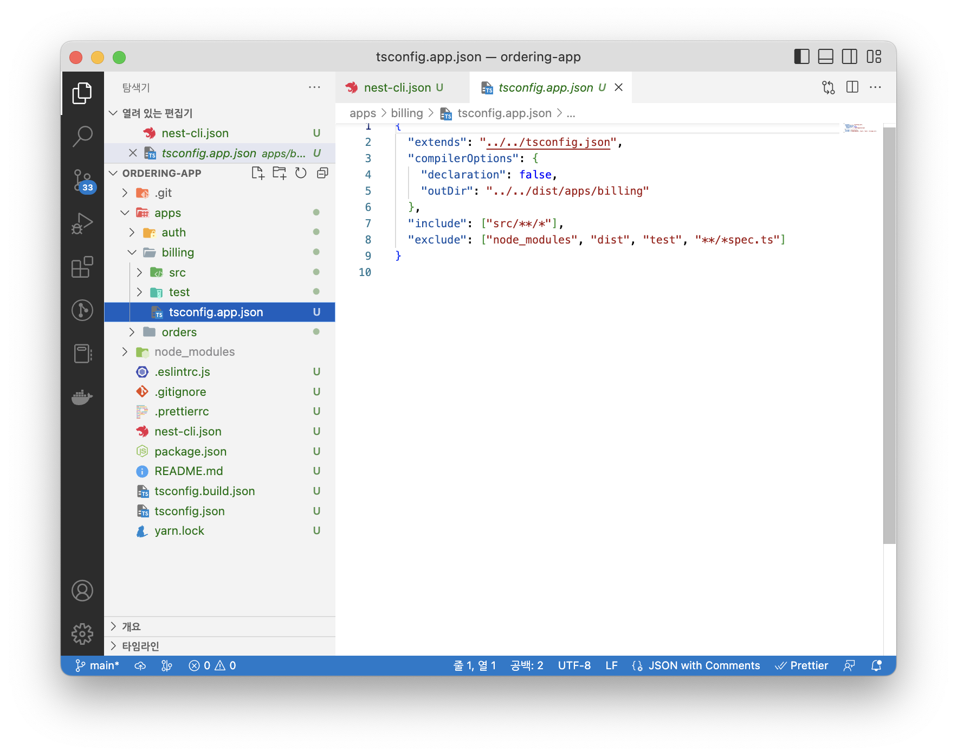Image resolution: width=957 pixels, height=756 pixels.
Task: Open the Extensions view
Action: (82, 266)
